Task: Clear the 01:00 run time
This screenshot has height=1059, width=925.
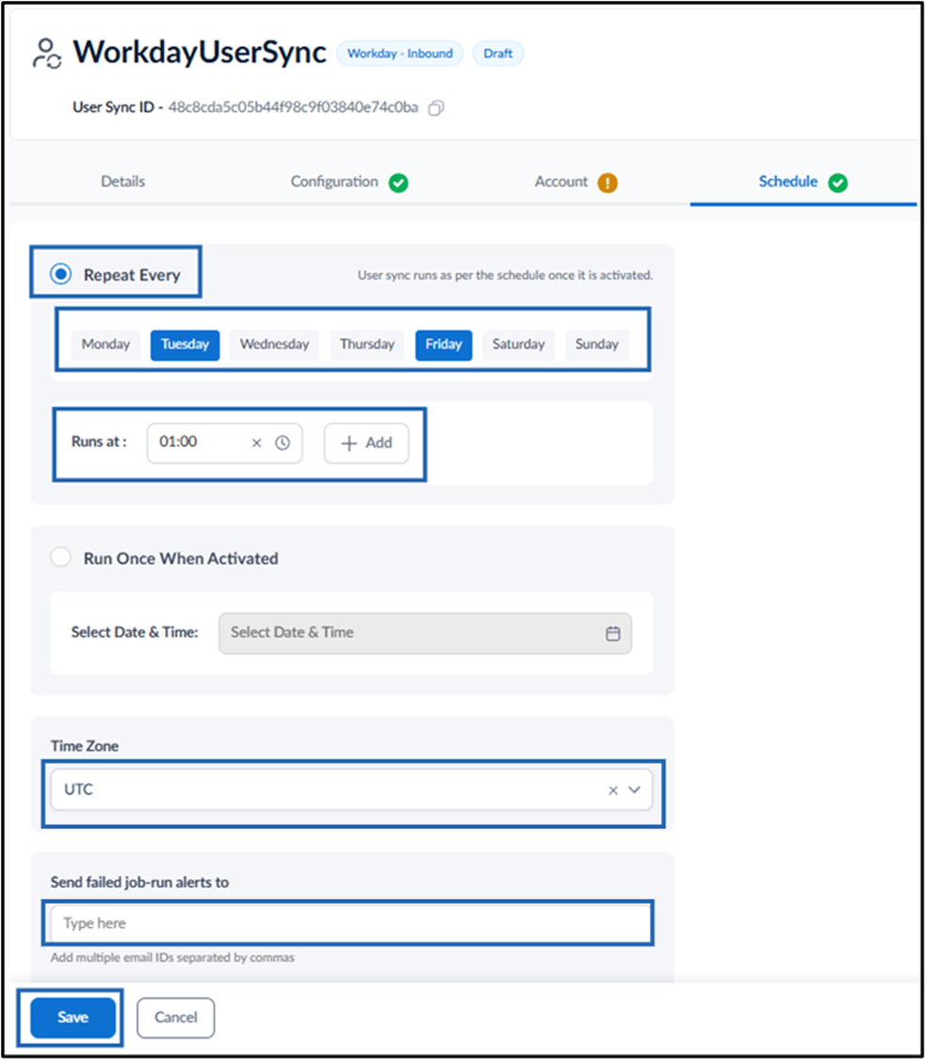Action: [257, 443]
